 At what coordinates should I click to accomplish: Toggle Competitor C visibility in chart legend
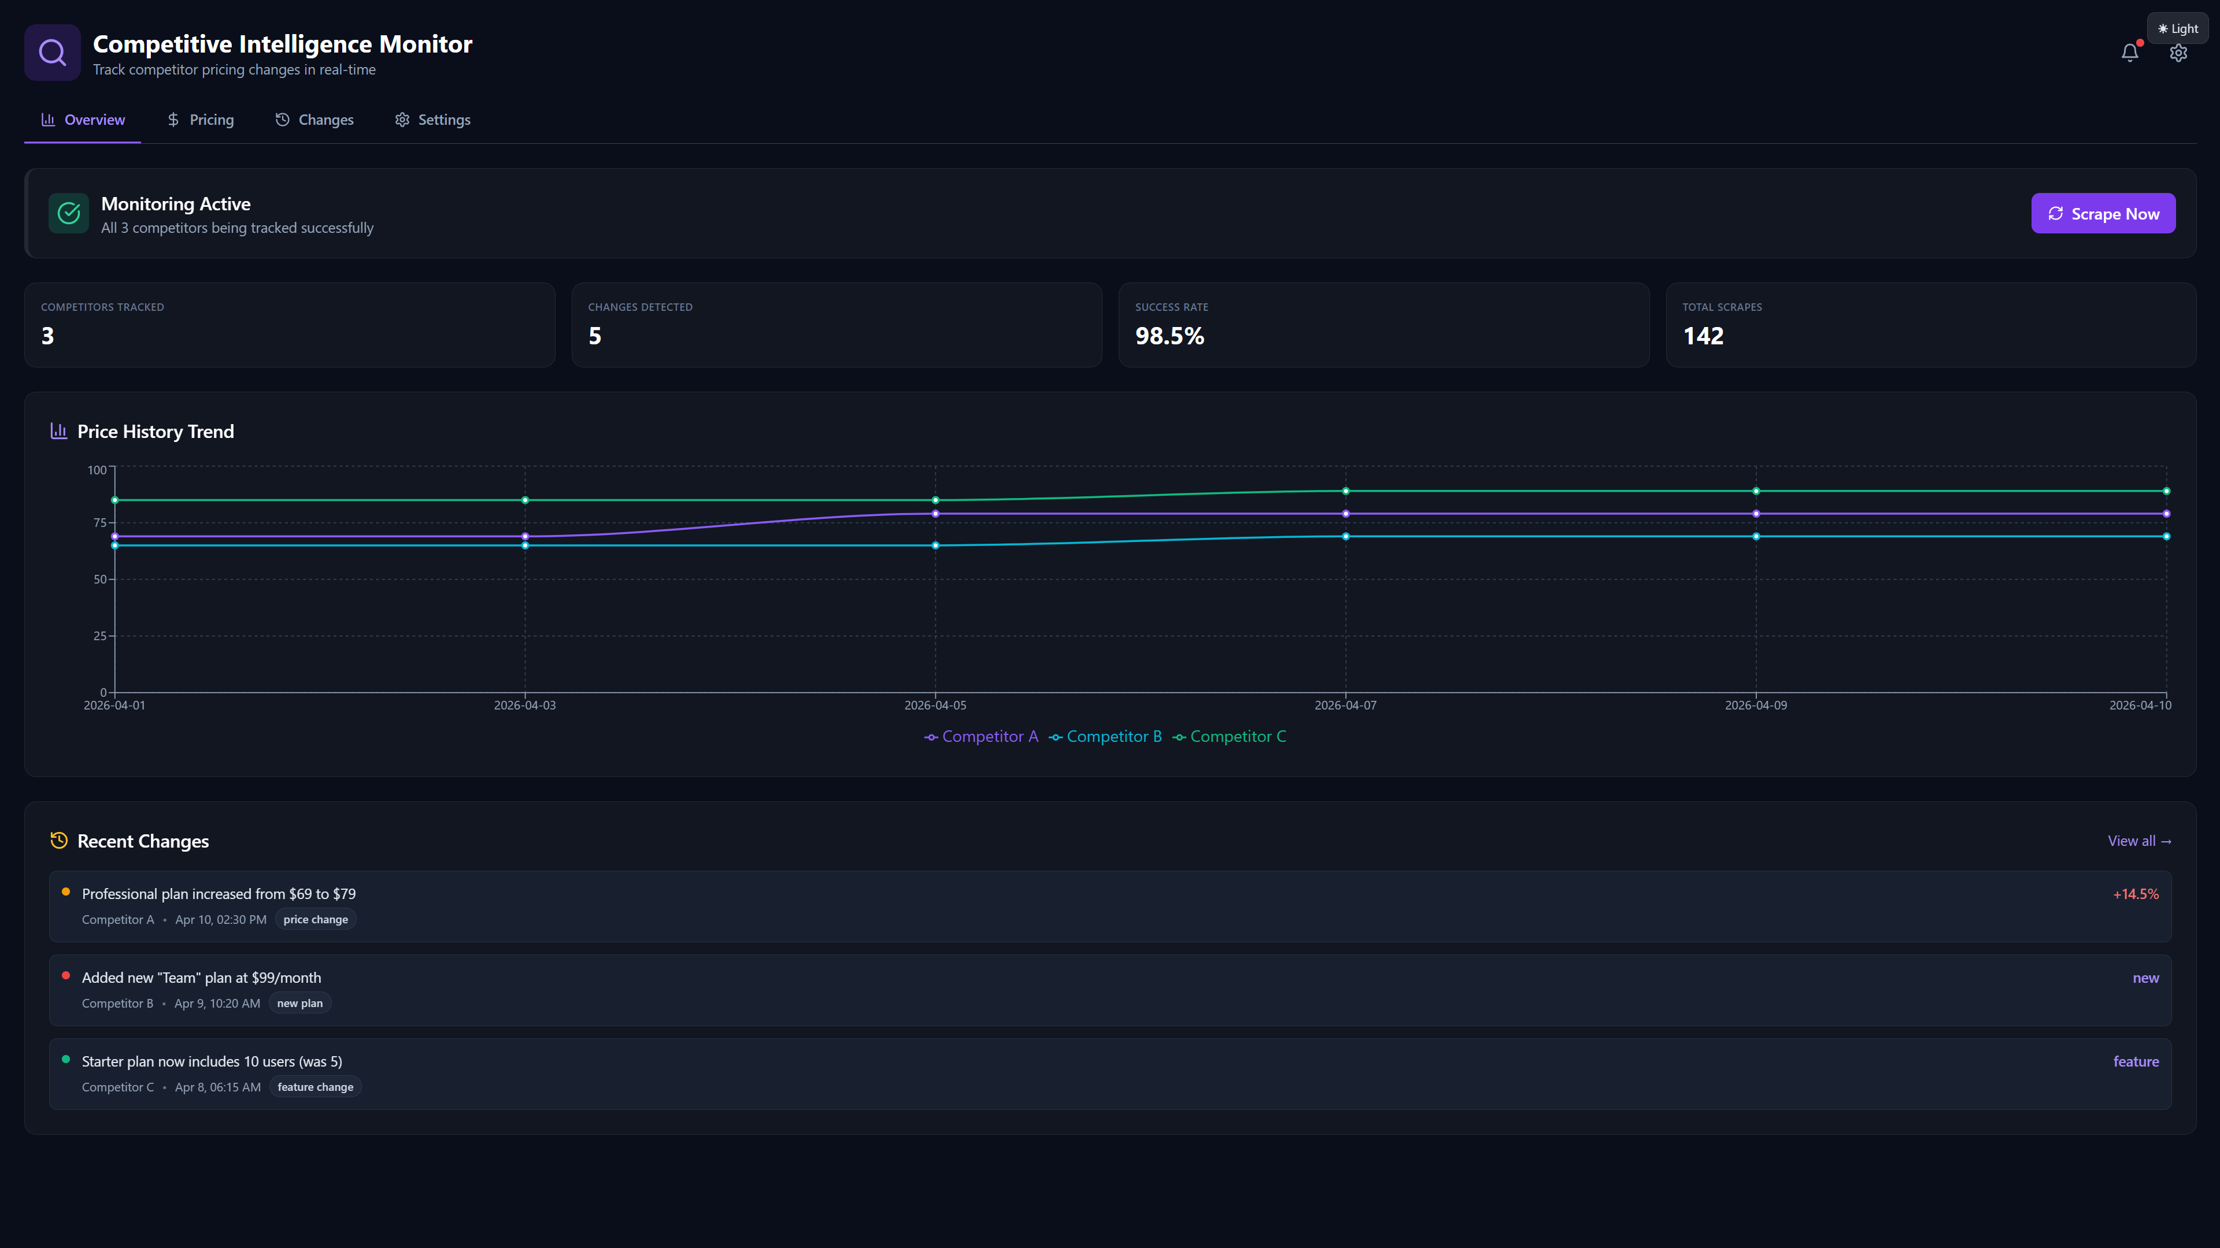1230,737
